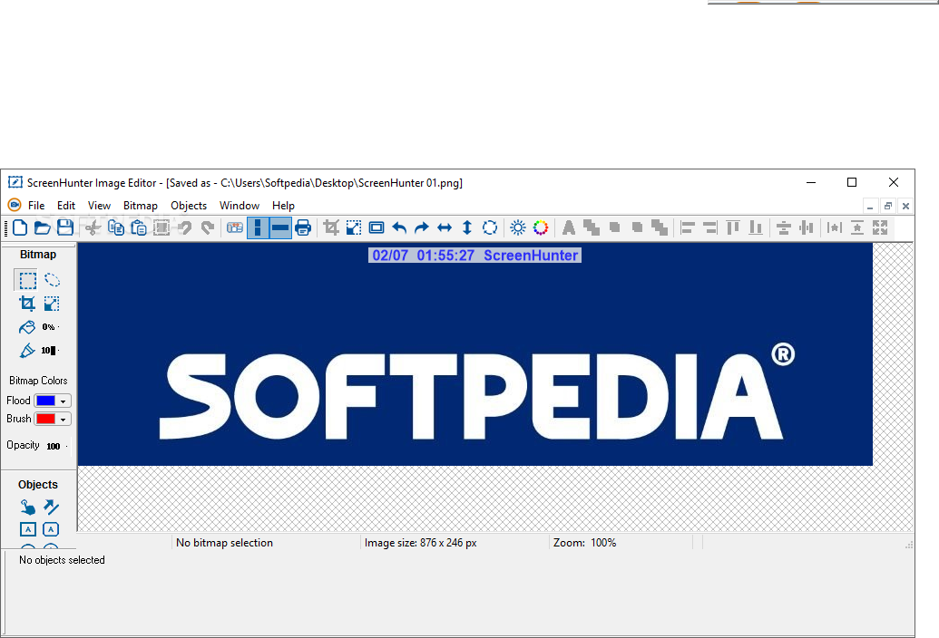Select the flood fill bucket tool
The width and height of the screenshot is (939, 638).
(x=27, y=327)
